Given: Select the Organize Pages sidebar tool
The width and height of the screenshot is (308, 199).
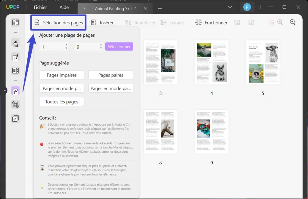Looking at the screenshot, I should 15,90.
